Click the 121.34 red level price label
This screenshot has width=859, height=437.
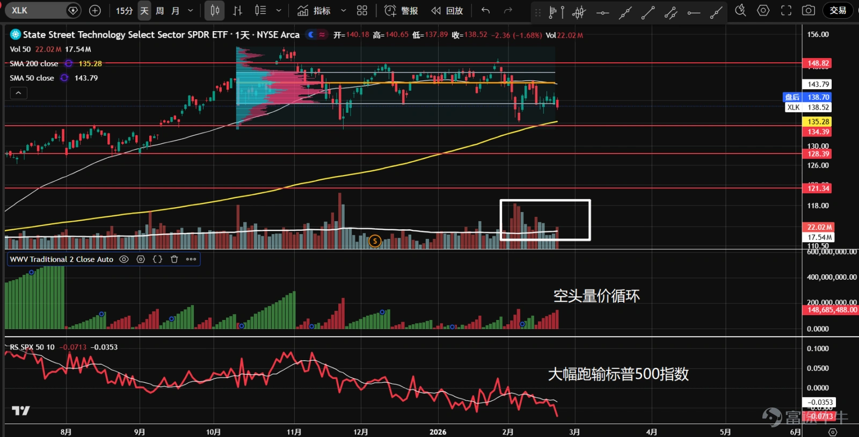pyautogui.click(x=818, y=188)
